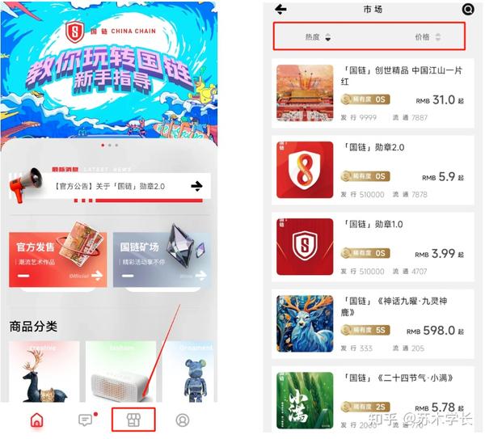Image resolution: width=485 pixels, height=439 pixels.
Task: Open the 官方公告 勋章2.0 news link
Action: (x=109, y=186)
